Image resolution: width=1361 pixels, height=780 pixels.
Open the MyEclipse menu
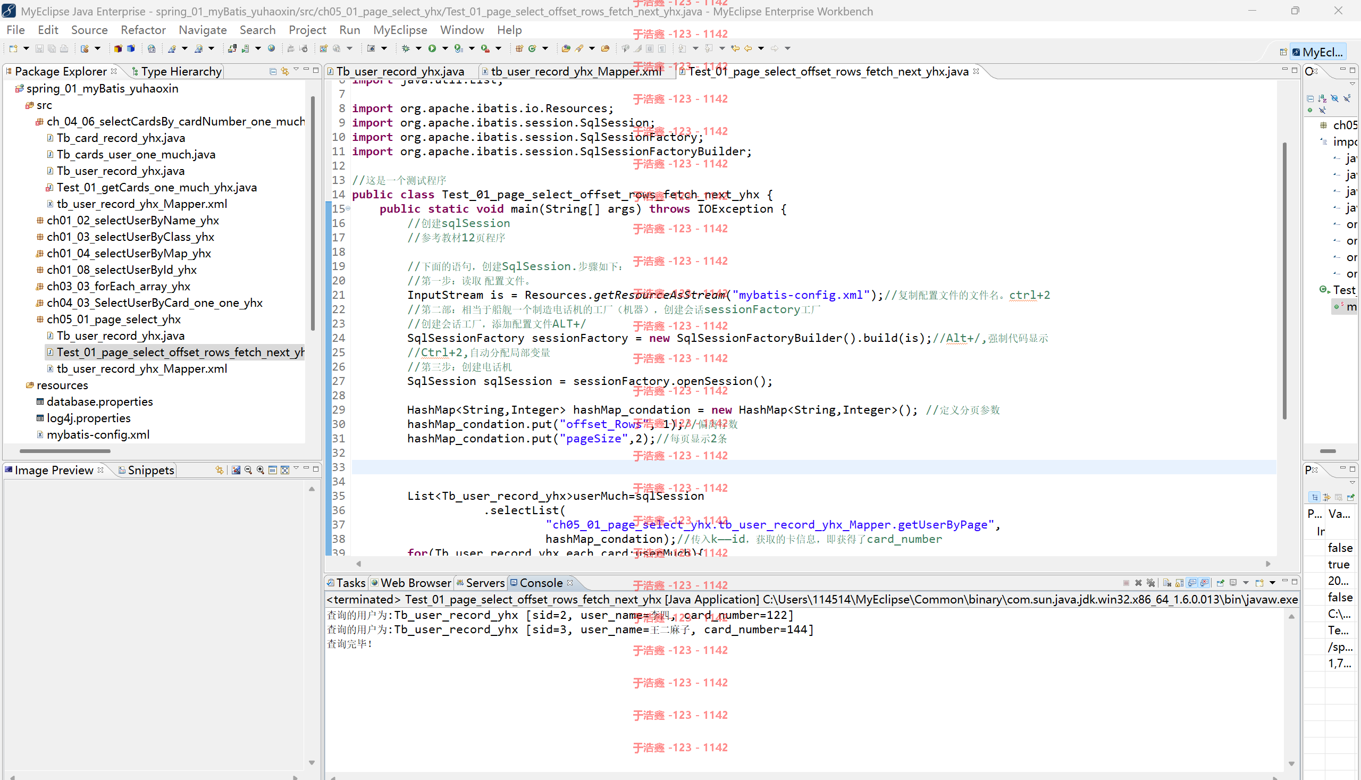(400, 30)
